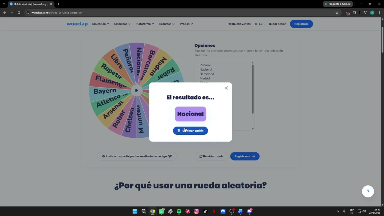
Task: Open the Windows Start menu
Action: [x=135, y=211]
